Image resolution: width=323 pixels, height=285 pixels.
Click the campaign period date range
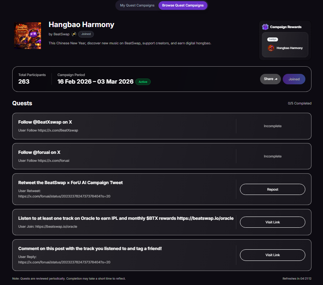95,82
